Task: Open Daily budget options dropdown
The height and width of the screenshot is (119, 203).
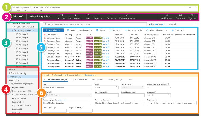Action: (120, 103)
